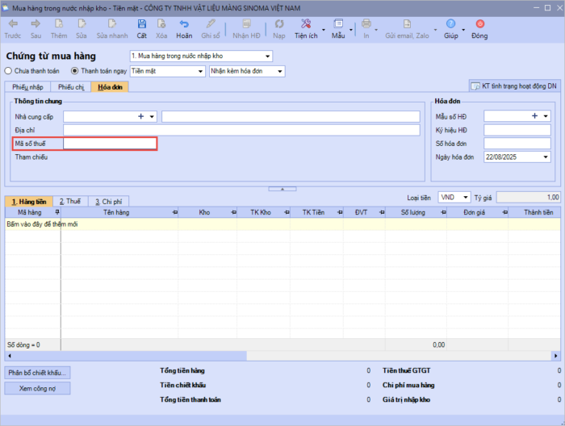The image size is (565, 426).
Task: Click the Hoãn (undo) toolbar icon
Action: (184, 25)
